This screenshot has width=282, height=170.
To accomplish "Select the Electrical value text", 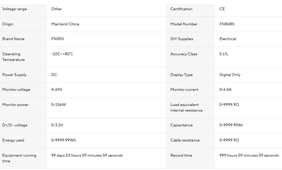I will pos(228,39).
